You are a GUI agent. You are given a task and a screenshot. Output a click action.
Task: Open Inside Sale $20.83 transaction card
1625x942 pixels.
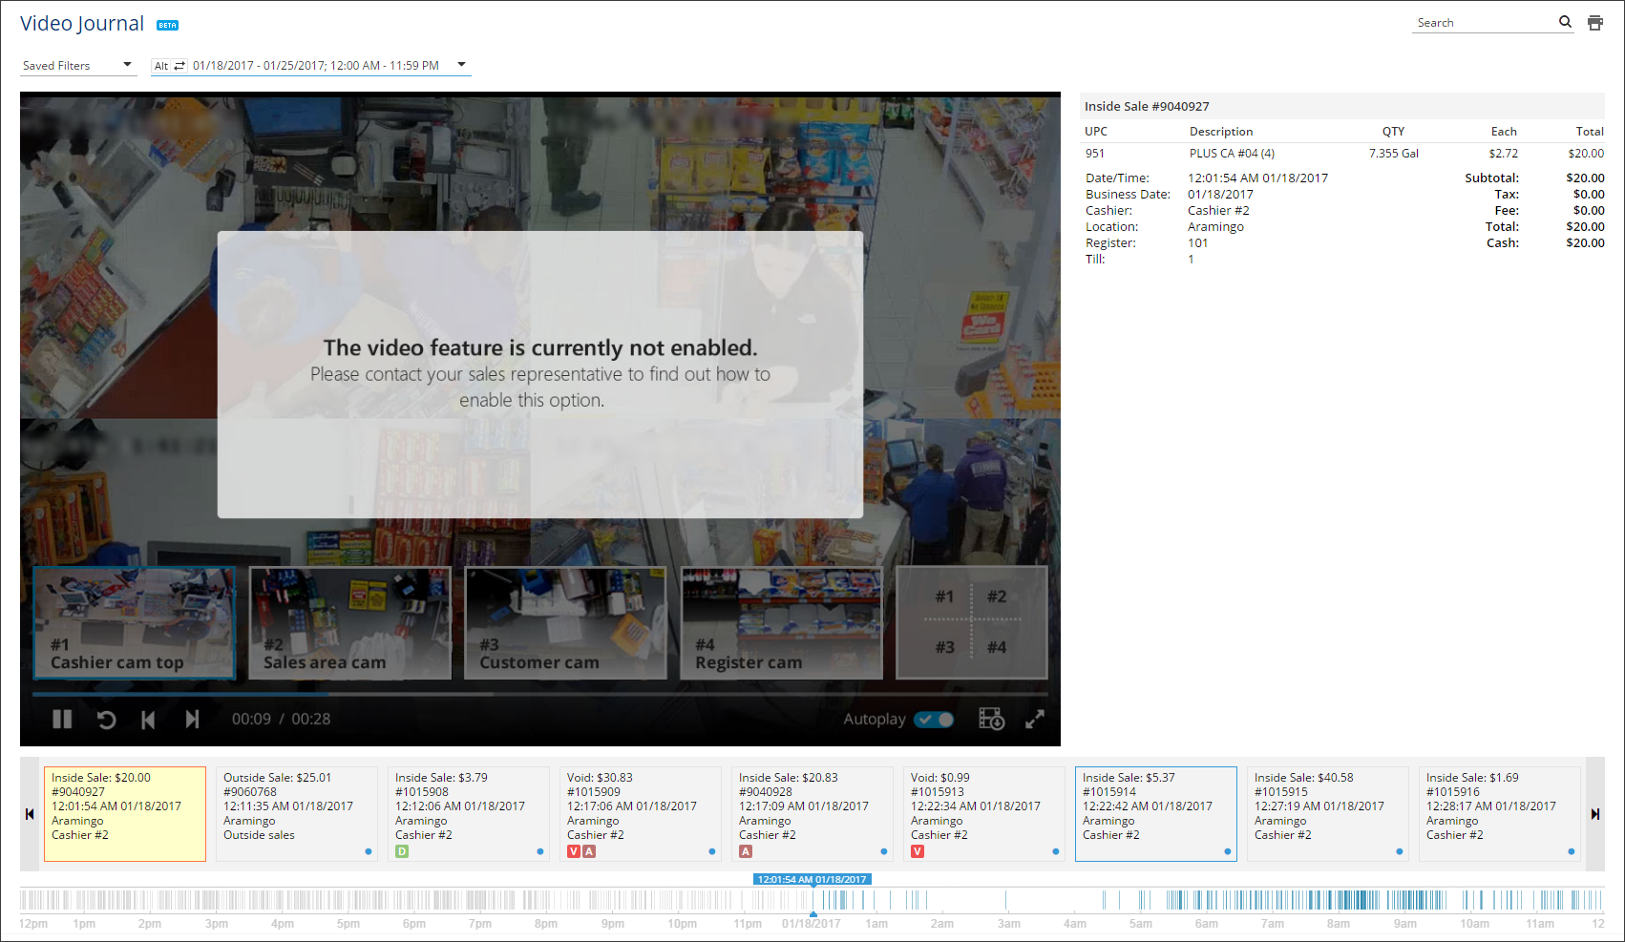(x=812, y=814)
